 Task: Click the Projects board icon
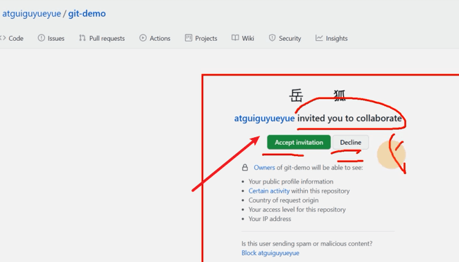(x=189, y=37)
